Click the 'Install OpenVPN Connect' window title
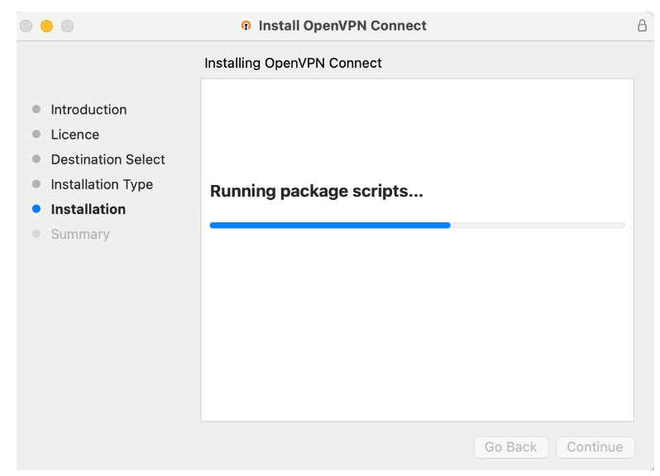Image resolution: width=660 pixels, height=476 pixels. pyautogui.click(x=342, y=26)
